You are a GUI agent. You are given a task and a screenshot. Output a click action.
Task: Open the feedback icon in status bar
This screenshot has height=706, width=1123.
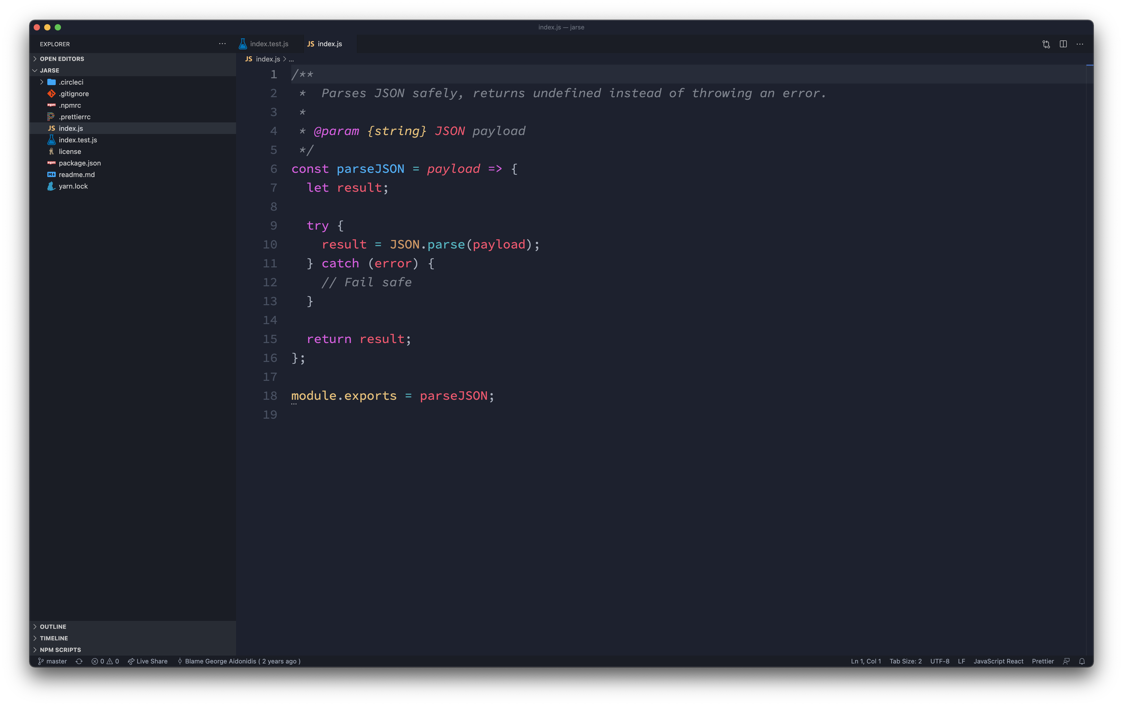pyautogui.click(x=1066, y=661)
